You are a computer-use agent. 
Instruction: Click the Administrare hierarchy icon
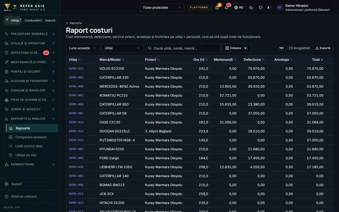(7, 164)
